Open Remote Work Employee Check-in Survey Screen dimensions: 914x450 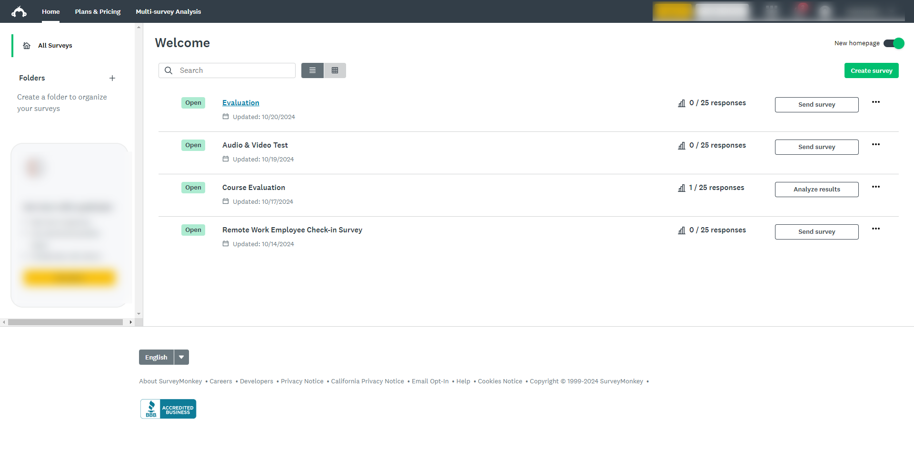(x=292, y=230)
